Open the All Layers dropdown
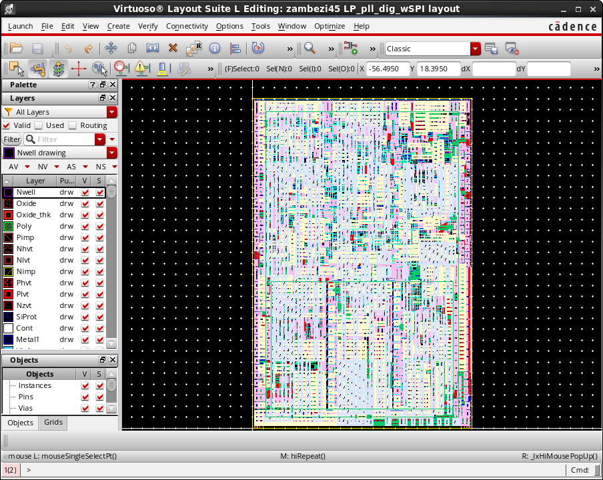The image size is (603, 480). coord(111,112)
